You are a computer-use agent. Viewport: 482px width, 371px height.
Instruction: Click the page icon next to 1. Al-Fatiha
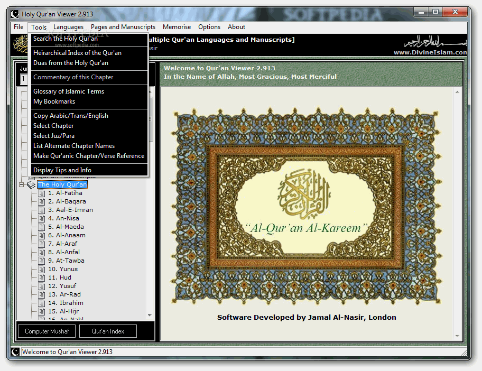42,193
